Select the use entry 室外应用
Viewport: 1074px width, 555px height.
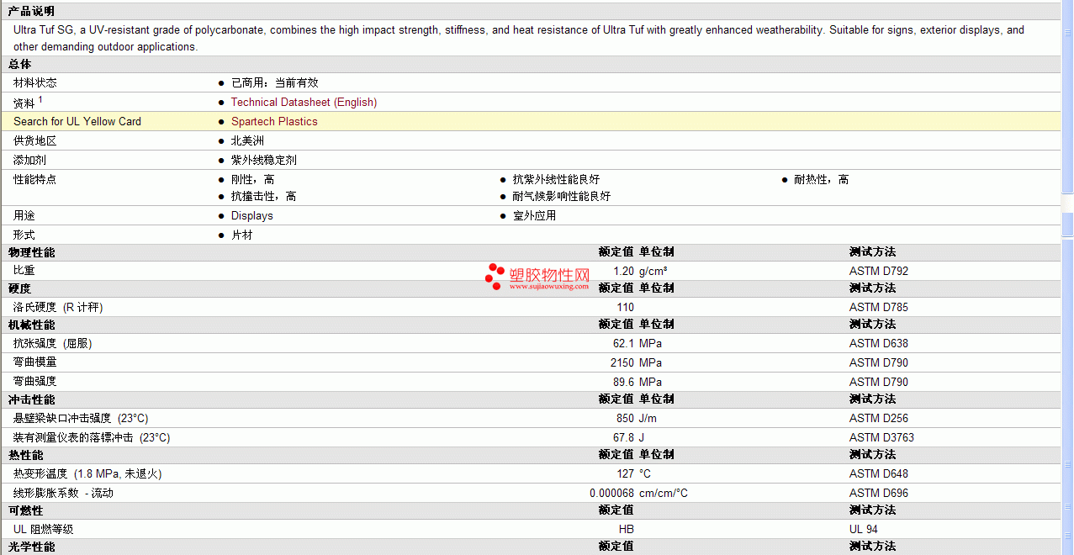pyautogui.click(x=535, y=215)
